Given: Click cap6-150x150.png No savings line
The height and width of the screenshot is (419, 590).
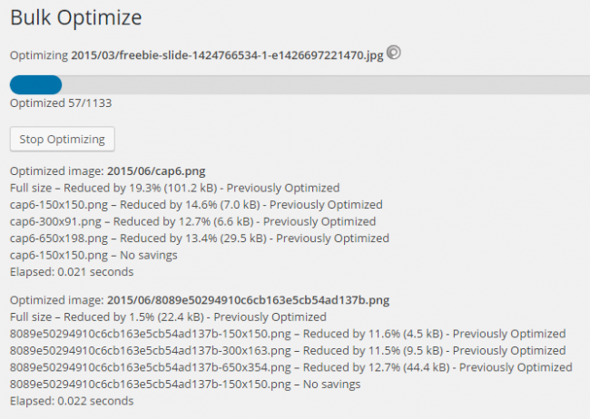Looking at the screenshot, I should click(x=93, y=255).
